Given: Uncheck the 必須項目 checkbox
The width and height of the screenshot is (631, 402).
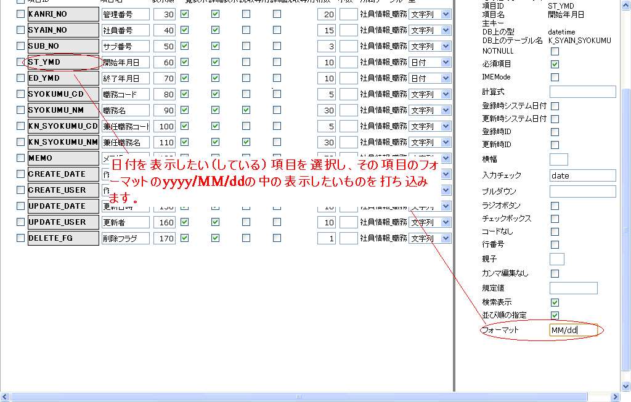Looking at the screenshot, I should 555,64.
